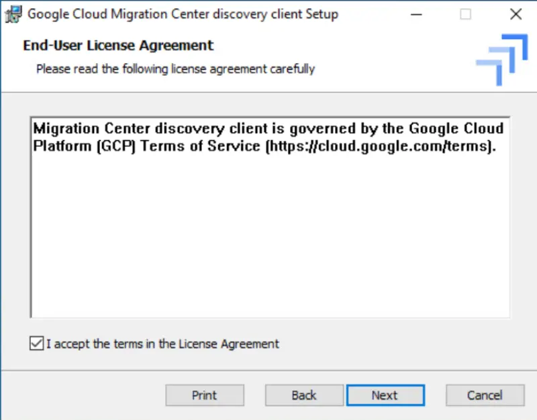Cancel the setup wizard
This screenshot has height=420, width=537.
pyautogui.click(x=485, y=395)
